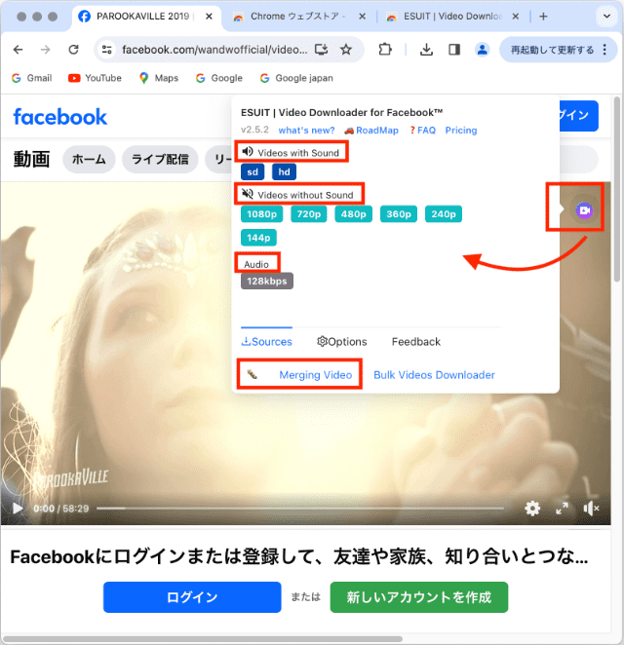
Task: Download hd video with sound
Action: 284,171
